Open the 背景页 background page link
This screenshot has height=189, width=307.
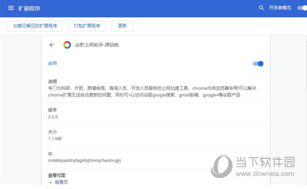tap(61, 182)
